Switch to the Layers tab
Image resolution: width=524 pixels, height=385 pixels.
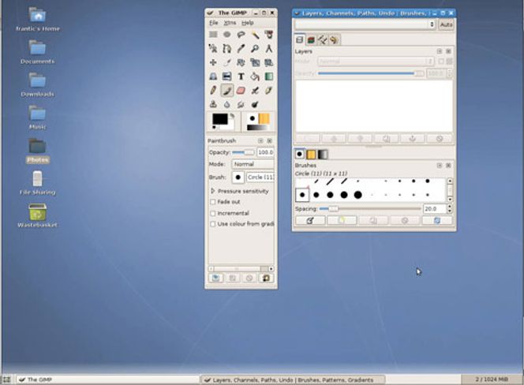point(300,39)
